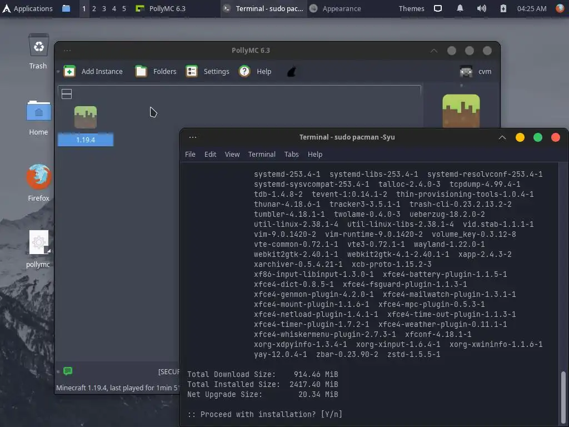Screen dimensions: 569x427
Task: Click the yellow minimize button on Terminal
Action: point(520,137)
